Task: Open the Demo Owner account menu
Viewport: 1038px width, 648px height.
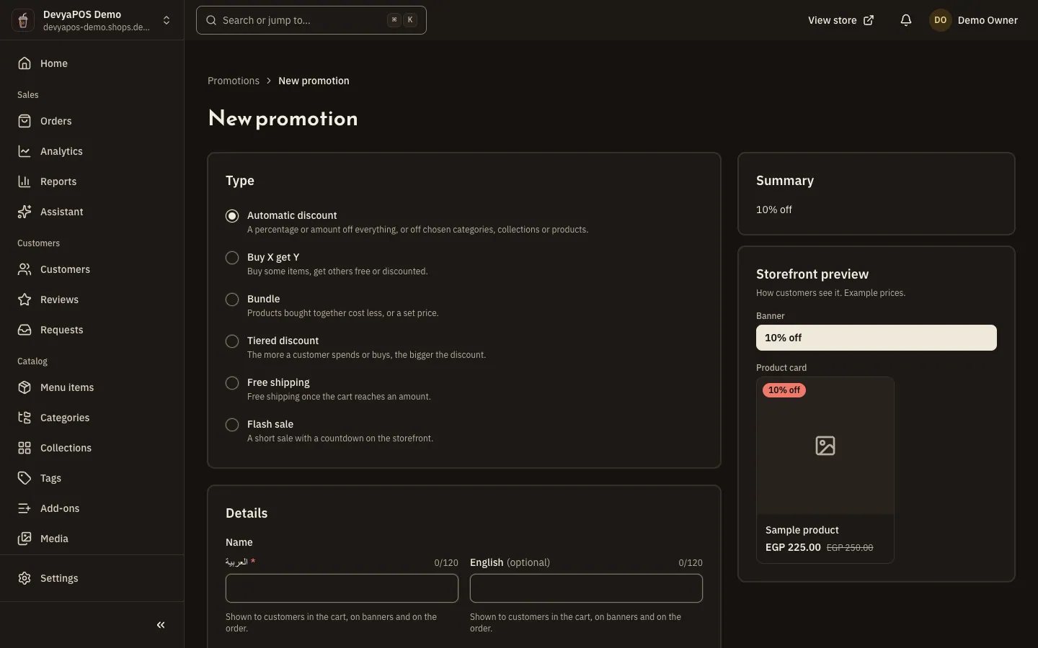Action: coord(974,20)
